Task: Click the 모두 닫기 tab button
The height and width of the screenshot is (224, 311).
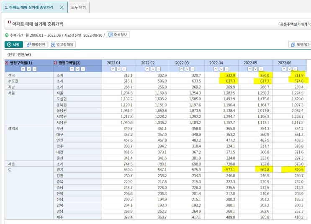Action: pyautogui.click(x=79, y=8)
